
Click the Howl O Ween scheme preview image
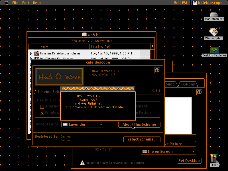pos(59,76)
